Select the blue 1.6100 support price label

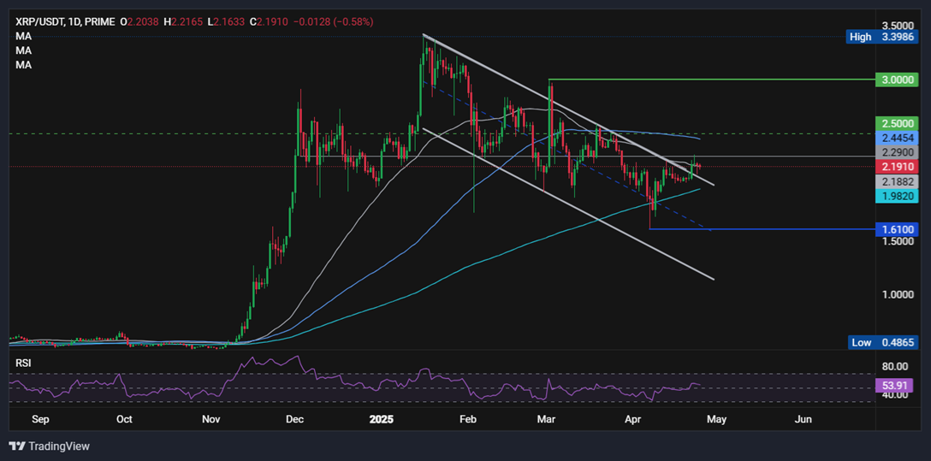(x=897, y=229)
